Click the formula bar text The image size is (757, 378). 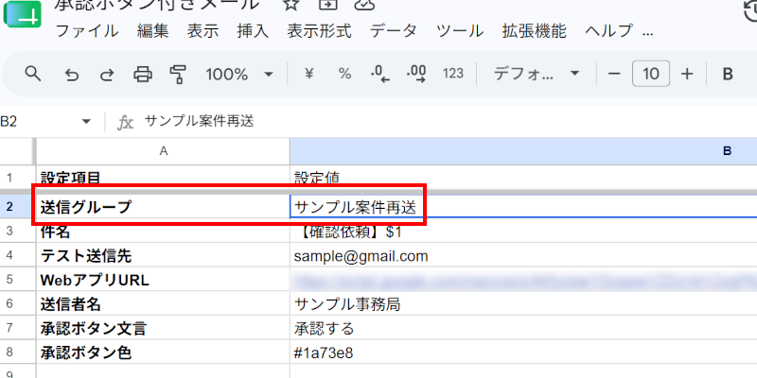(200, 122)
